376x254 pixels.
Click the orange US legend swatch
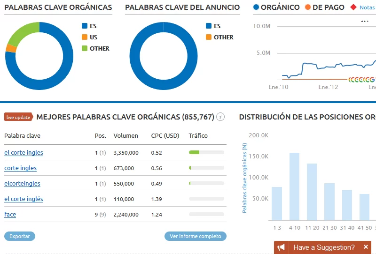click(x=85, y=37)
